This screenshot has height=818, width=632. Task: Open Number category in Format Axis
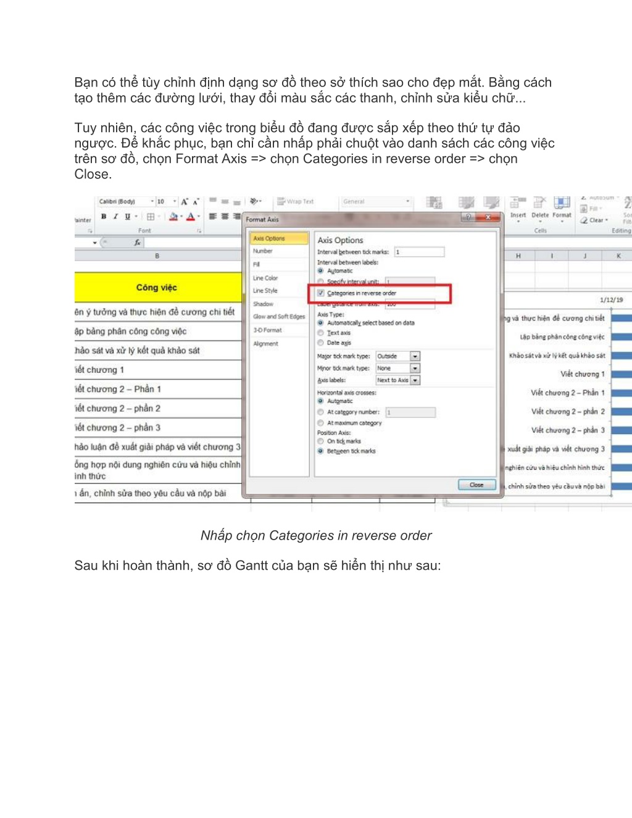pyautogui.click(x=279, y=251)
